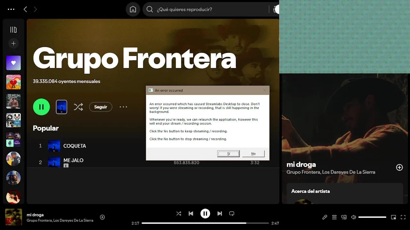Go forward with the right arrow

(35, 9)
